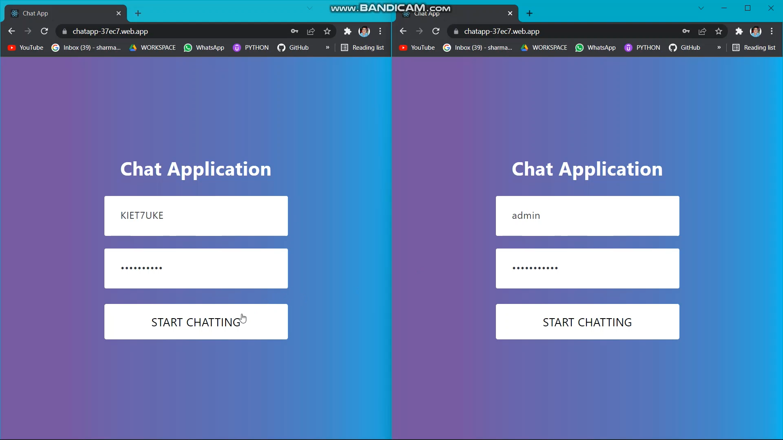This screenshot has width=783, height=440.
Task: Open the GitHub bookmark in right window
Action: pos(685,48)
